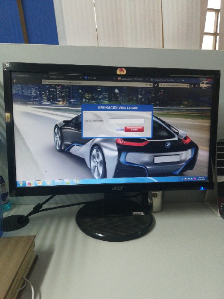Click the browser back arrow button

(x=15, y=81)
